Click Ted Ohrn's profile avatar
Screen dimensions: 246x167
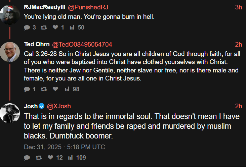pyautogui.click(x=10, y=52)
